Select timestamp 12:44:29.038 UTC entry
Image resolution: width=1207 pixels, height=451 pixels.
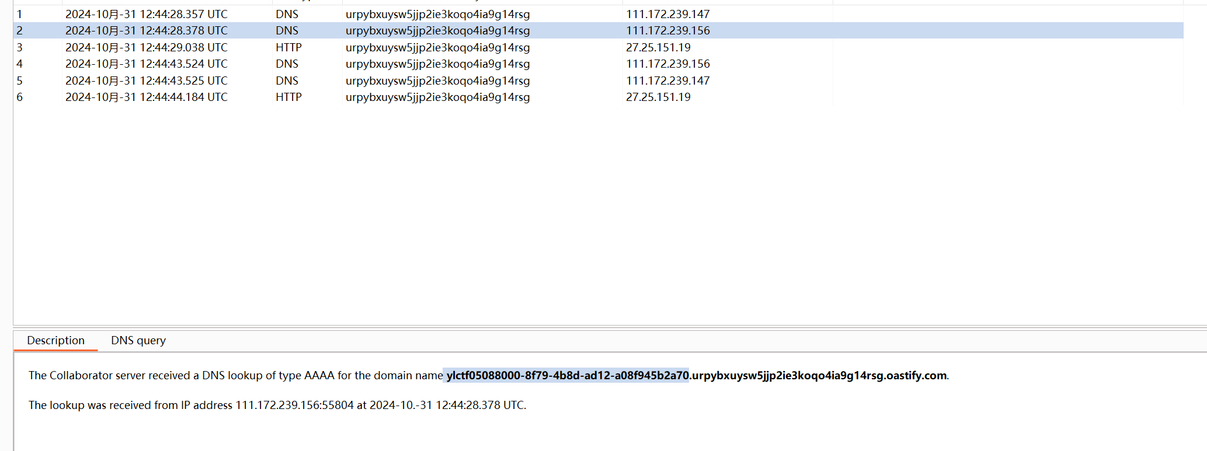pyautogui.click(x=146, y=47)
